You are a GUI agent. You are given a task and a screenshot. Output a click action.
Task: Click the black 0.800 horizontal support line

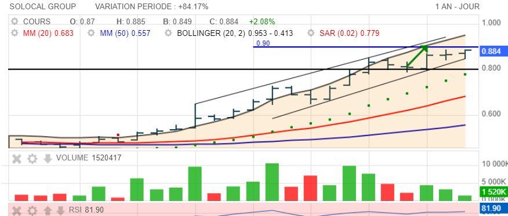(x=243, y=69)
